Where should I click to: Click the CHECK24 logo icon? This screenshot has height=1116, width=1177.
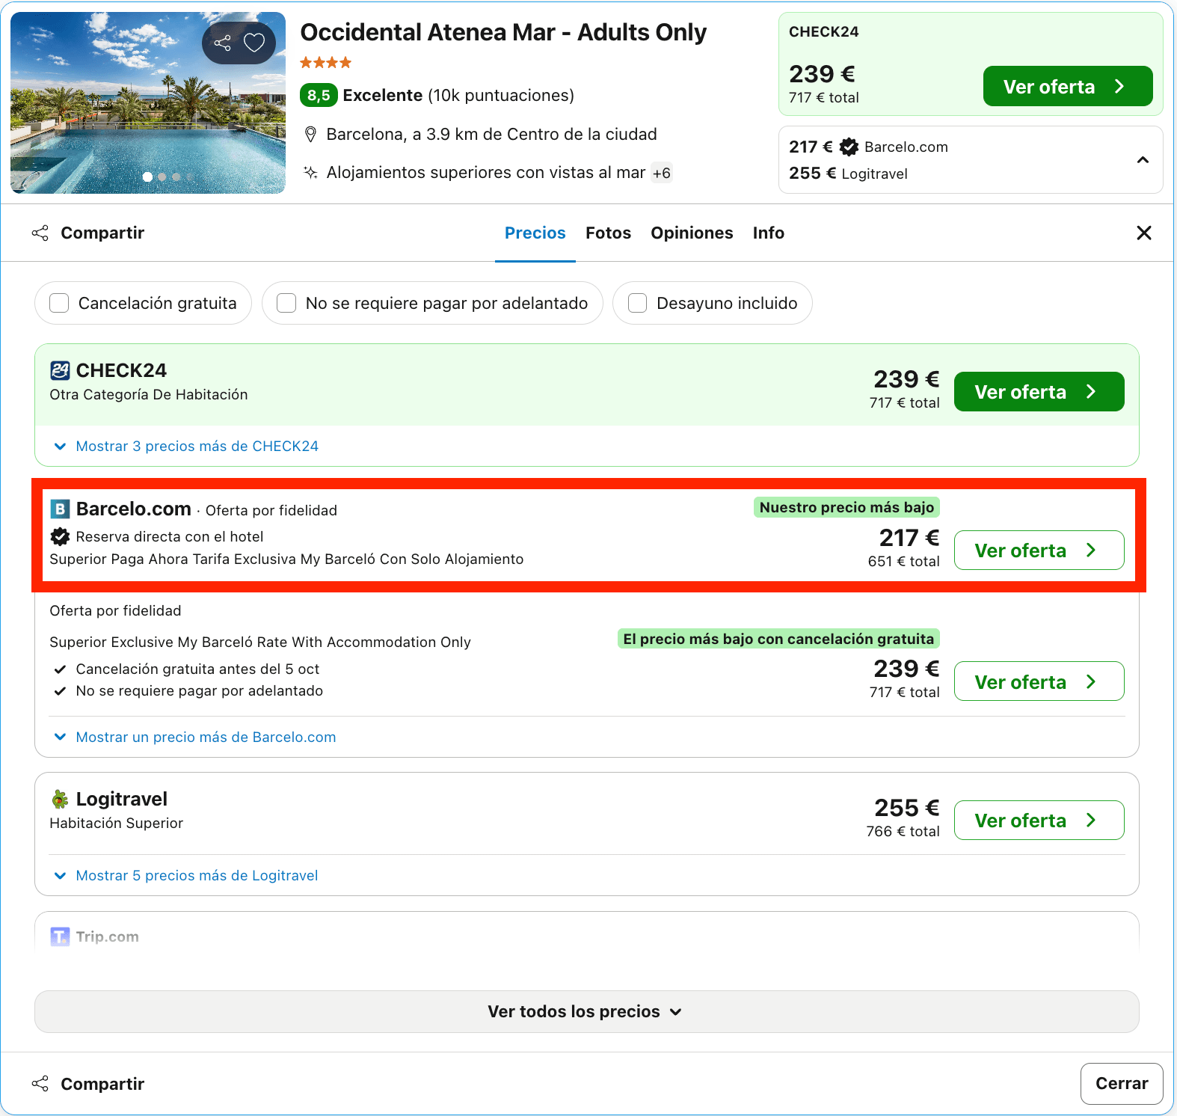pyautogui.click(x=60, y=370)
